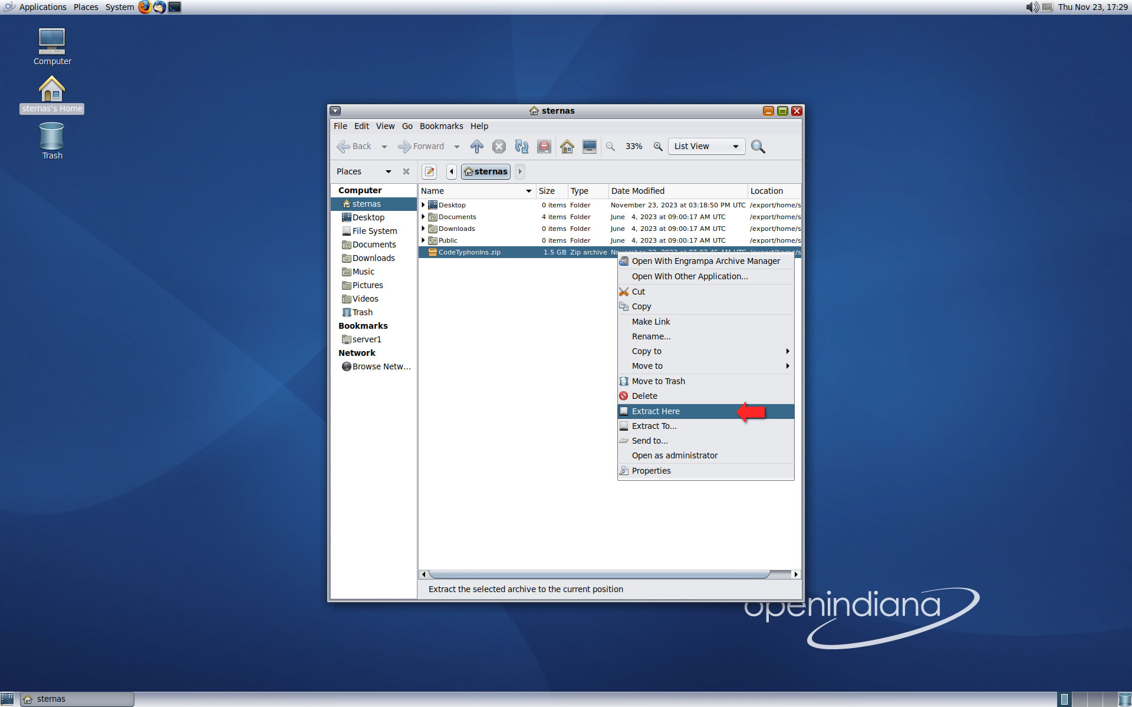Launch the terminal from top panel
The image size is (1132, 707).
tap(175, 7)
